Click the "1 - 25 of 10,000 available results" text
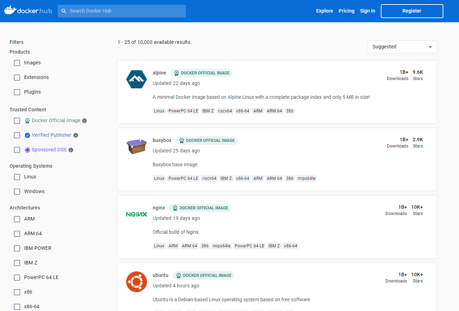The width and height of the screenshot is (459, 311). [x=155, y=42]
